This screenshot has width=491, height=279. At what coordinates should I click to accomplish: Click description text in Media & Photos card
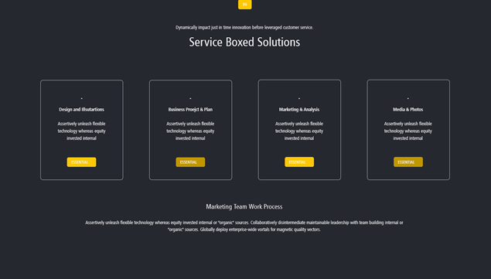pyautogui.click(x=408, y=131)
